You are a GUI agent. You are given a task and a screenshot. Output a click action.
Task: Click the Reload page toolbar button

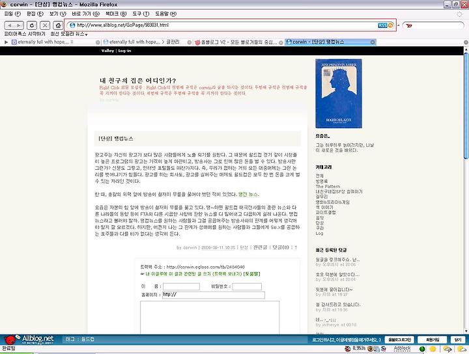point(32,25)
